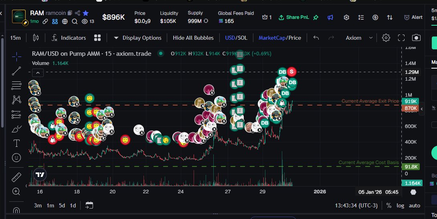Click the hexagon icon beside the time axis
Viewport: 437px width, 219px height.
tap(413, 192)
